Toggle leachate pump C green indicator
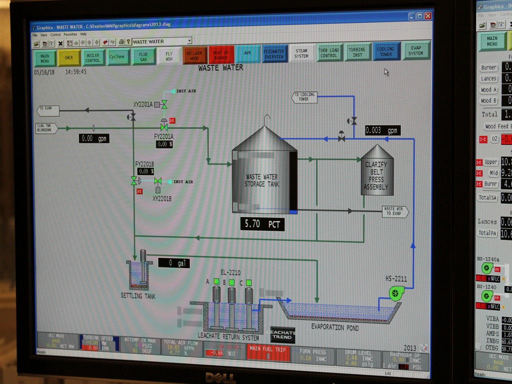 (248, 283)
